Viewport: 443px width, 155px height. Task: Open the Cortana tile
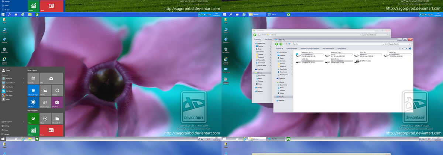coord(57,90)
